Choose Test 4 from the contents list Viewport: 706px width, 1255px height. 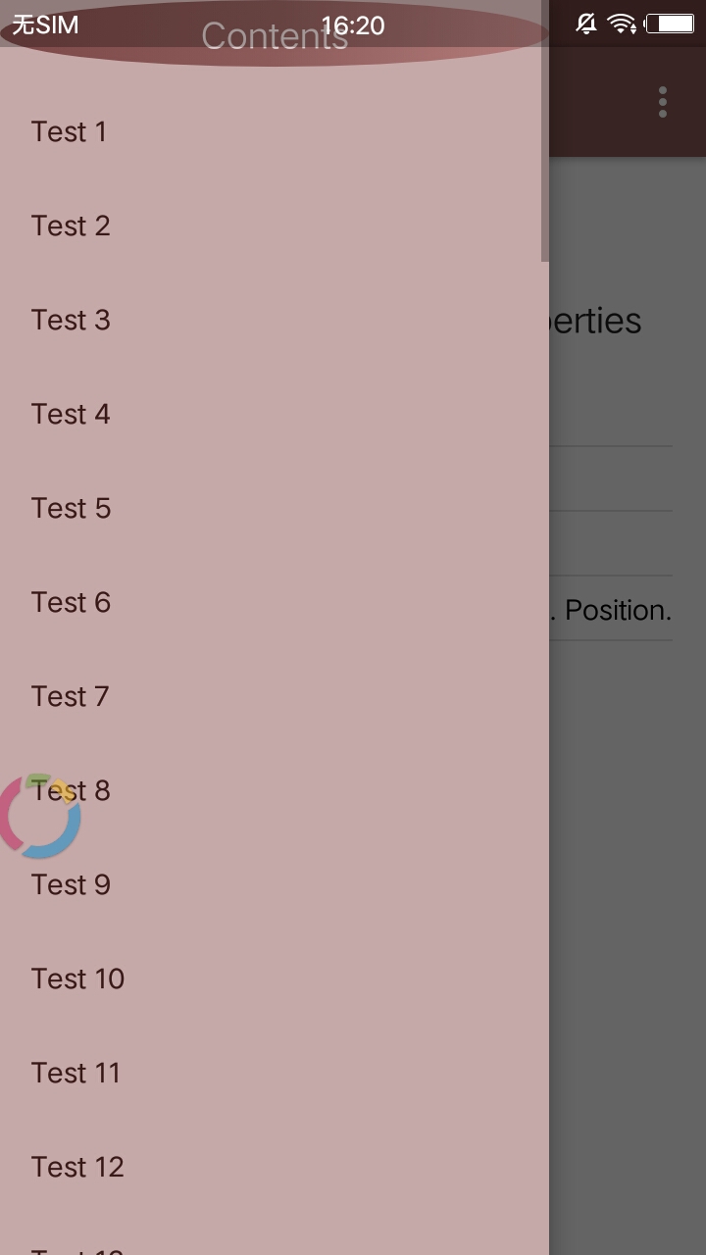tap(275, 414)
